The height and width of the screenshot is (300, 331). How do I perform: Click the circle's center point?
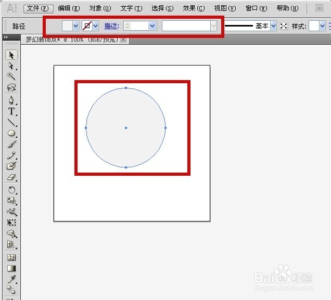click(126, 128)
